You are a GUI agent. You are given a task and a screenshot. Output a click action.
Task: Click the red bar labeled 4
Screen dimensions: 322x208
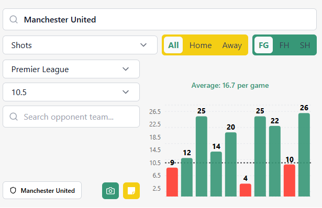point(246,190)
